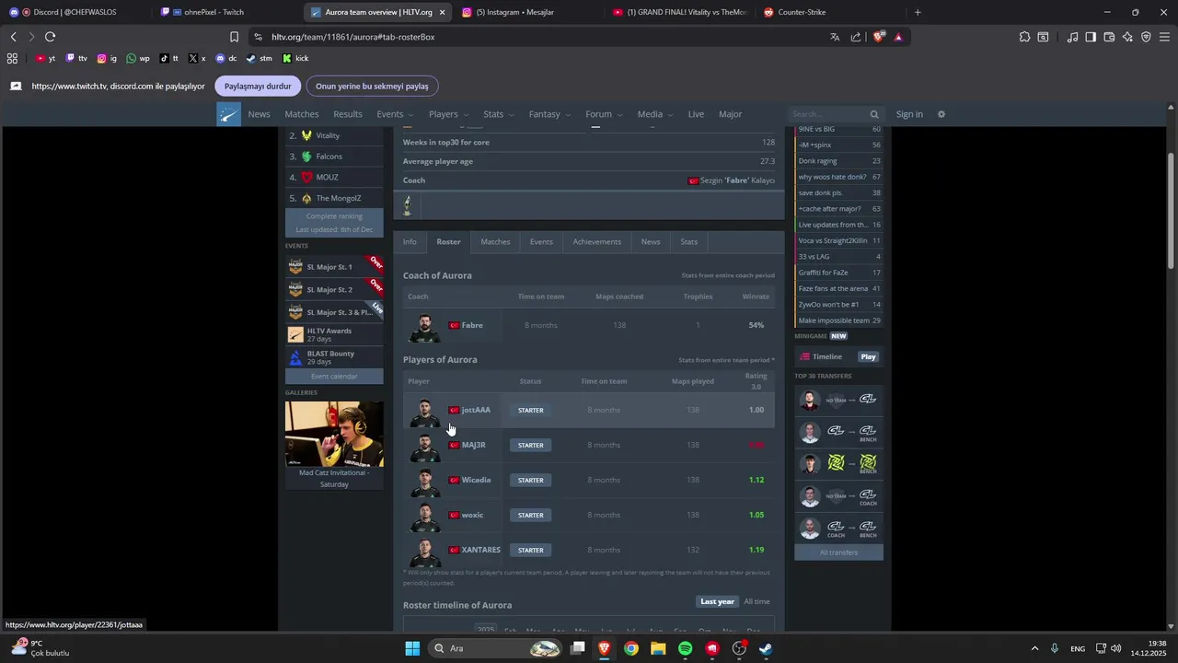This screenshot has width=1178, height=663.
Task: Open 'Event calendar' link
Action: click(x=334, y=376)
